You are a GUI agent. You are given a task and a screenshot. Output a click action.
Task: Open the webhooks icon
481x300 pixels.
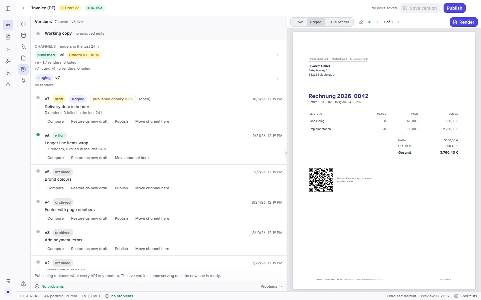tap(8, 73)
